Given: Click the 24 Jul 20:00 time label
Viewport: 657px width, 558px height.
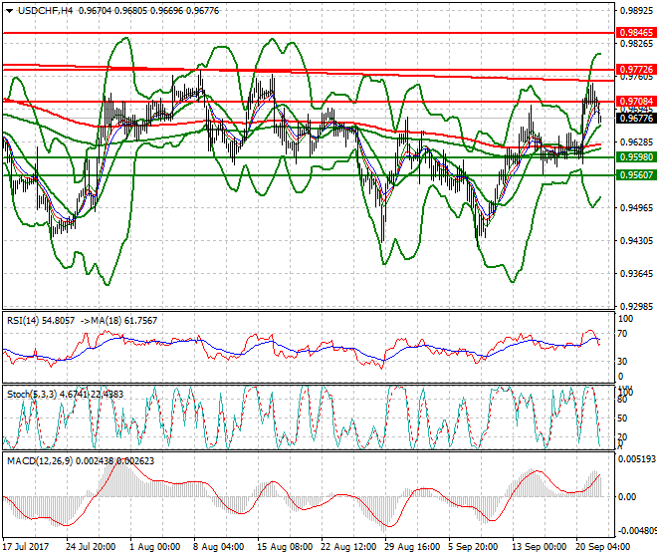Looking at the screenshot, I should pyautogui.click(x=91, y=547).
